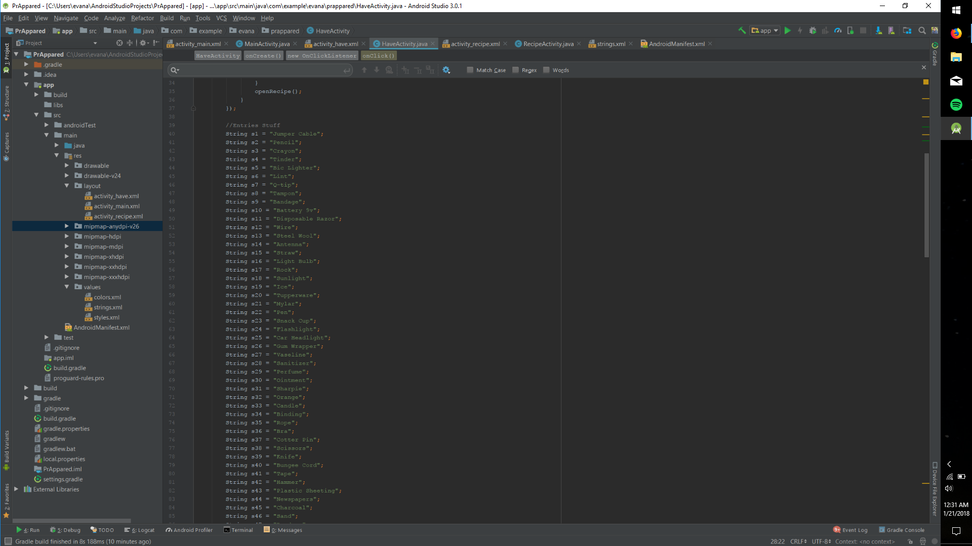Open Spotify from the Windows taskbar

[956, 105]
